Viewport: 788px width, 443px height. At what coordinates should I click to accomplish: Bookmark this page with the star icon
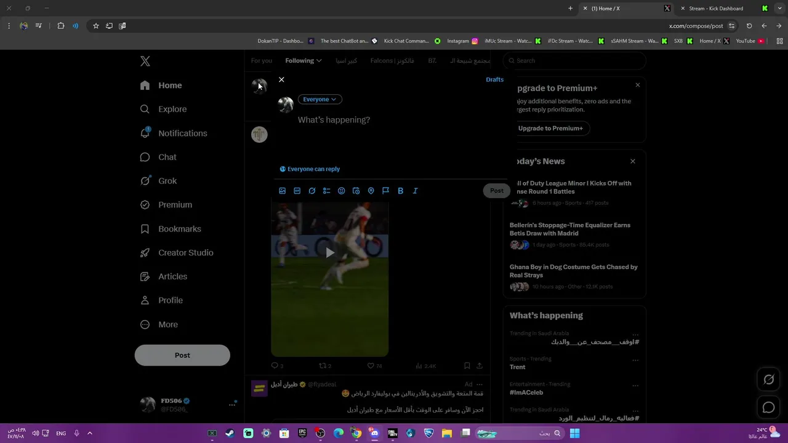[96, 26]
